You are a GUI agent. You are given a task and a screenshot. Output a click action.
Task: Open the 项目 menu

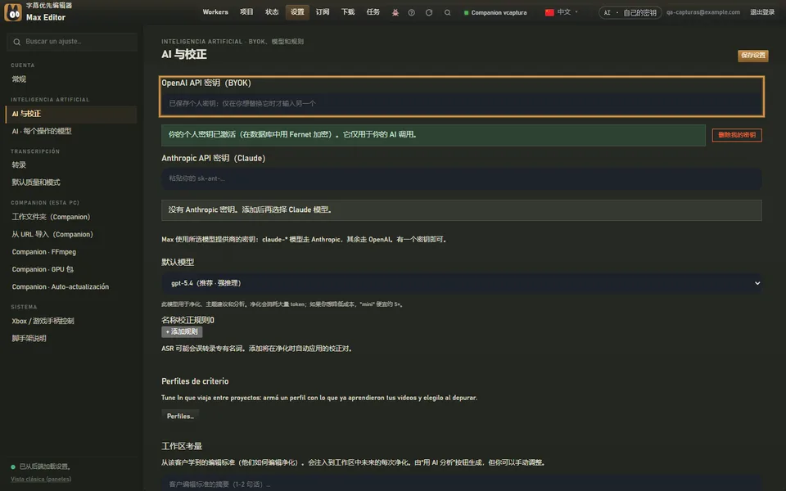[x=246, y=12]
